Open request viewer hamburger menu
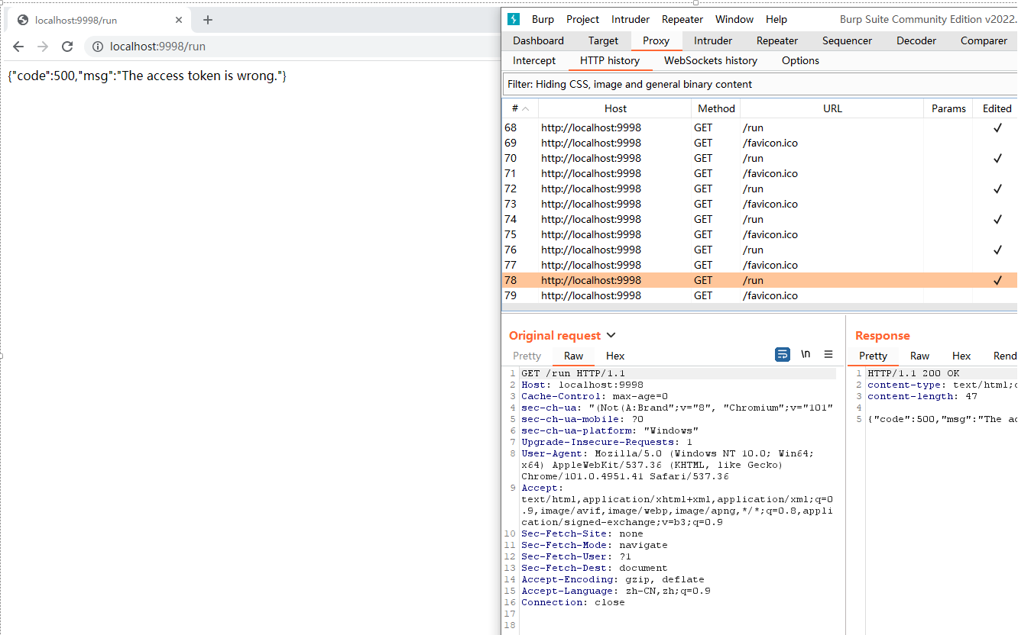 pos(828,355)
